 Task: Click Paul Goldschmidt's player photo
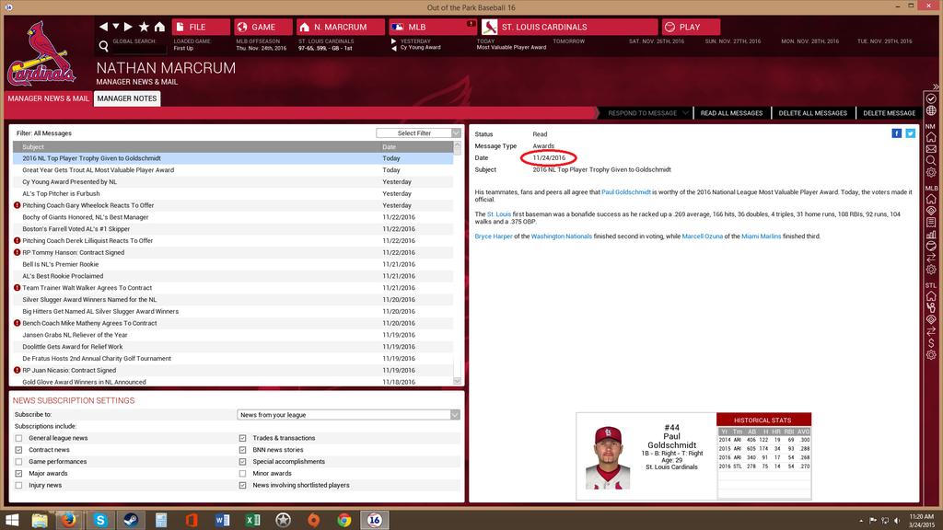[608, 456]
